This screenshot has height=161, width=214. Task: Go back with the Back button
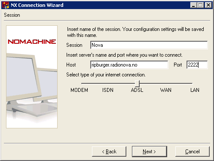(109, 152)
